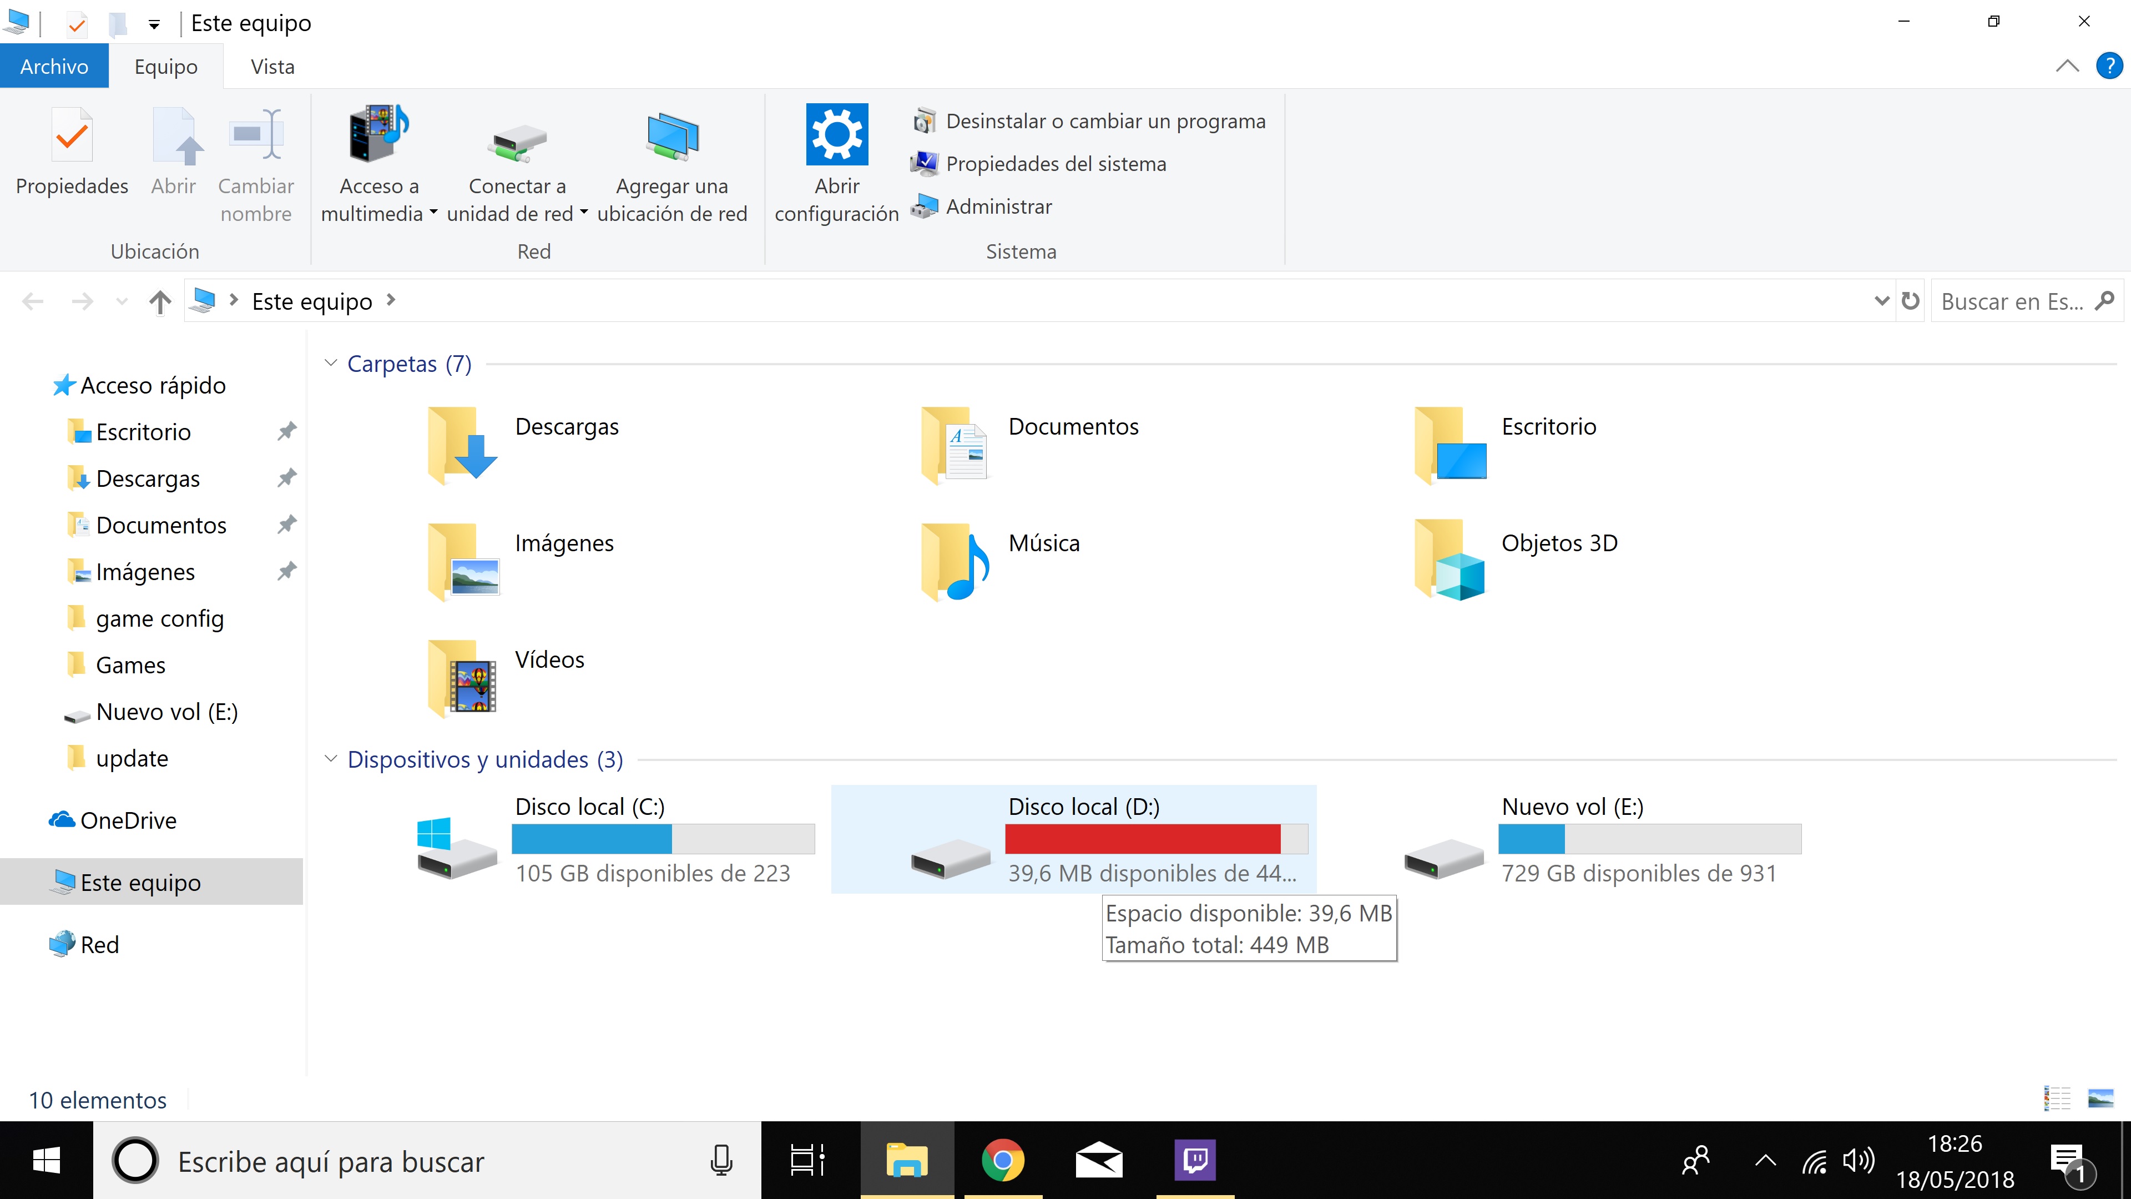Collapse the Dispositivos y unidades group
This screenshot has height=1199, width=2131.
click(331, 759)
